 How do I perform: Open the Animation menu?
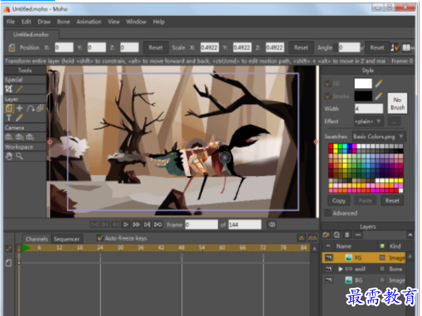pyautogui.click(x=89, y=22)
